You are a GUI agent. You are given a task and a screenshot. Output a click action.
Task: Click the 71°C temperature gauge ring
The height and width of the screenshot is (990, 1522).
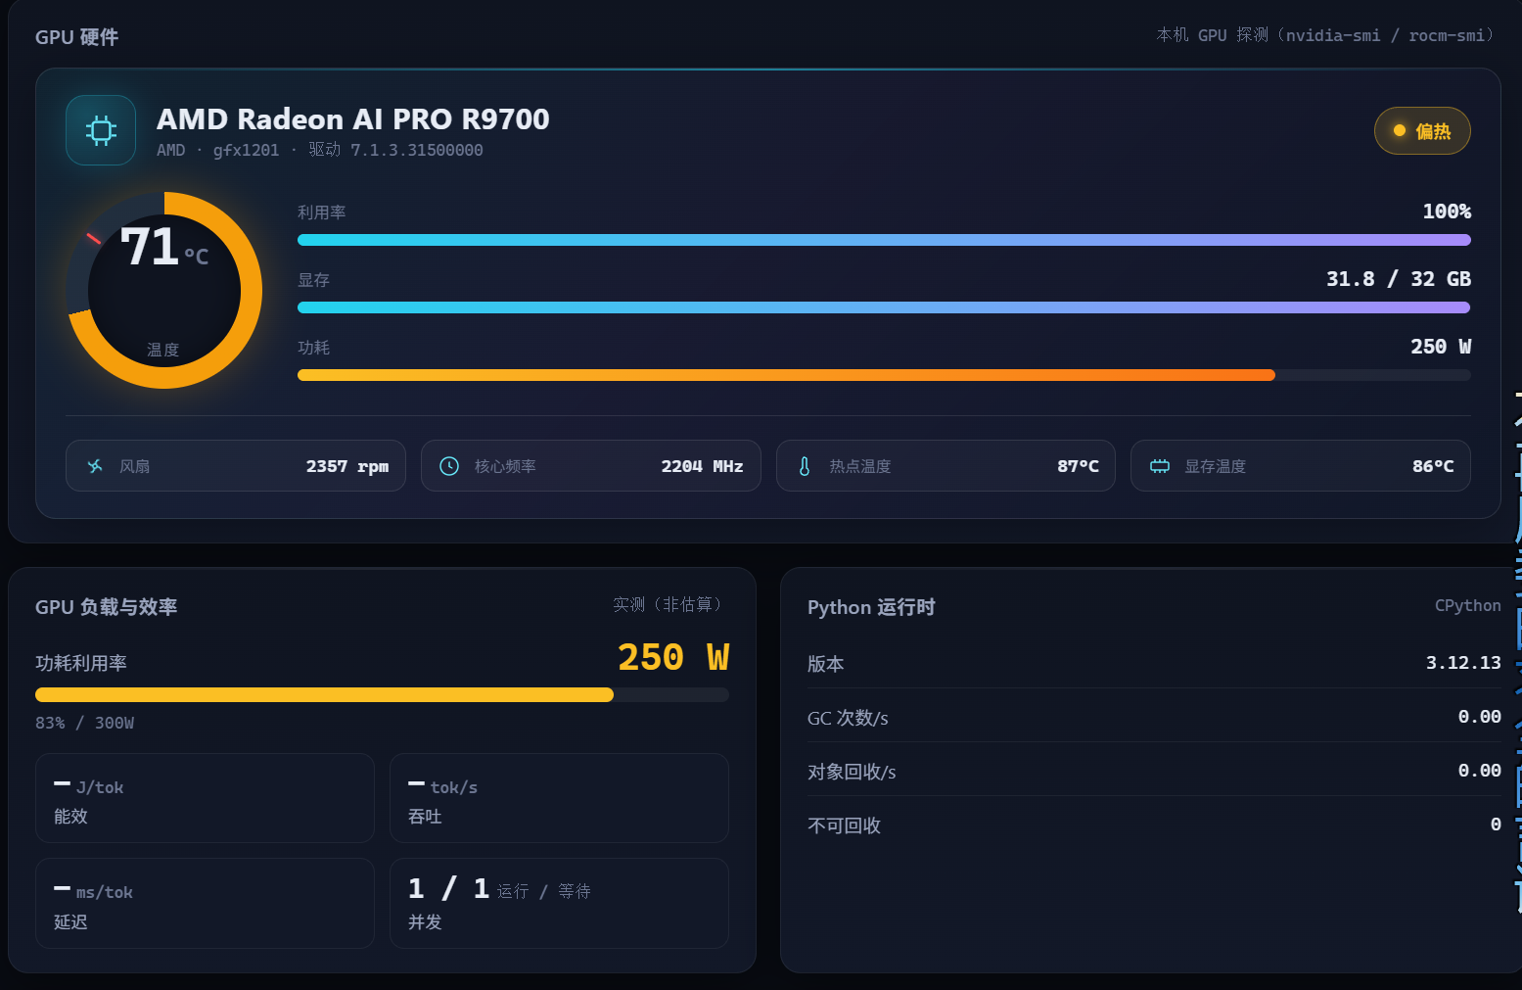[x=164, y=290]
